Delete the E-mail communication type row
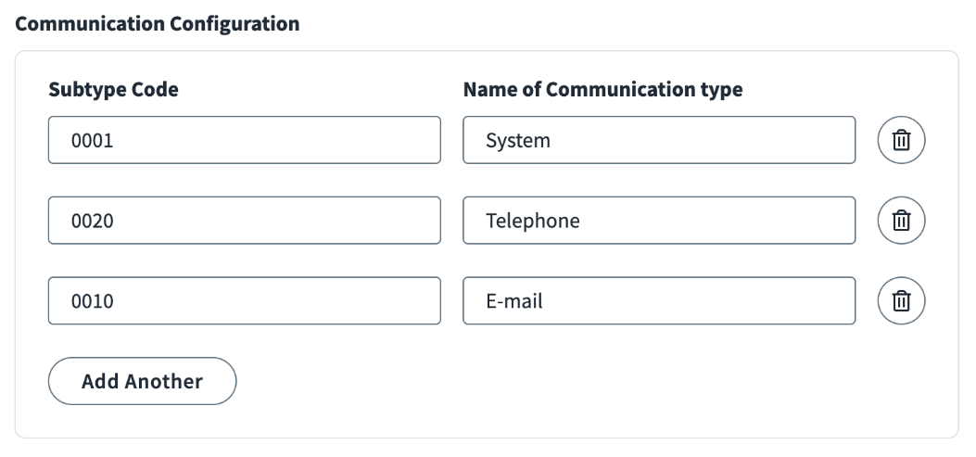Image resolution: width=976 pixels, height=457 pixels. [x=901, y=300]
